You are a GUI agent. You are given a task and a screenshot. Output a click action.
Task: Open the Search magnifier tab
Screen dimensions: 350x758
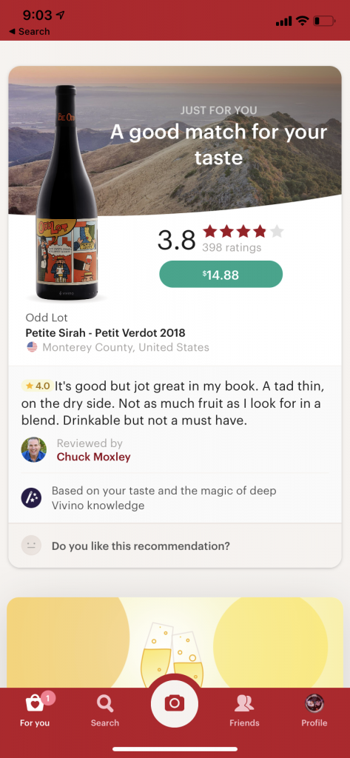[x=105, y=703]
